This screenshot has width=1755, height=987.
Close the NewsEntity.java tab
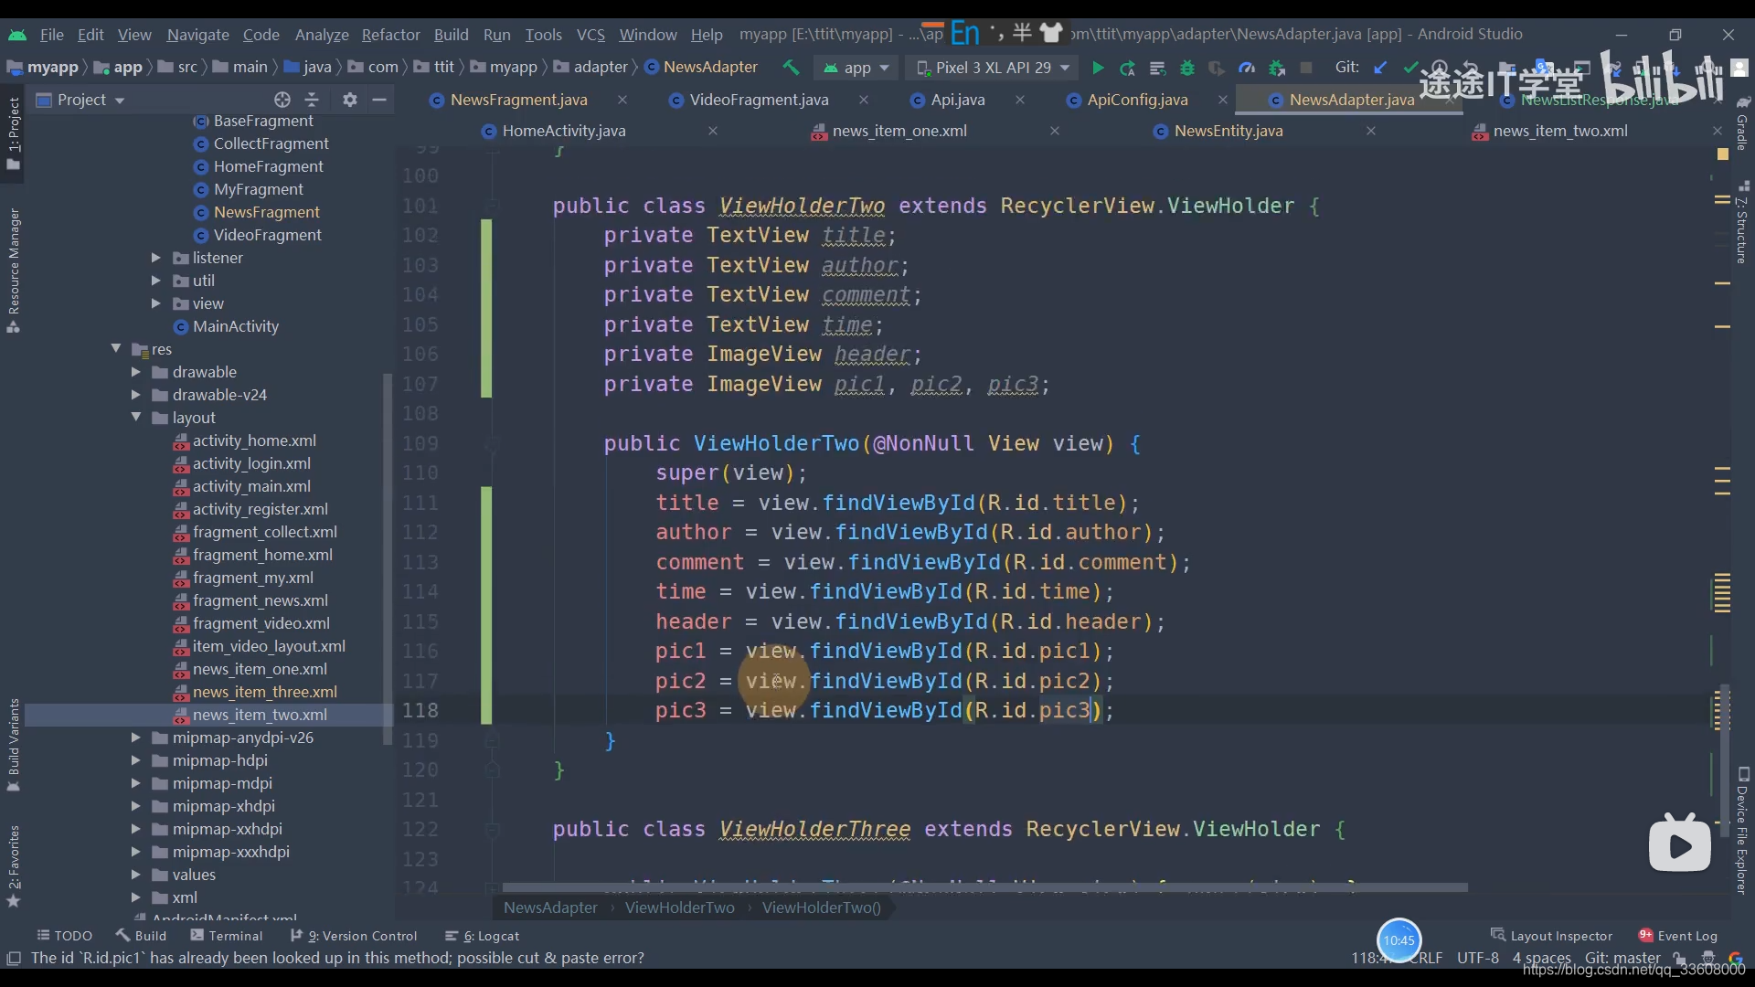click(1371, 131)
